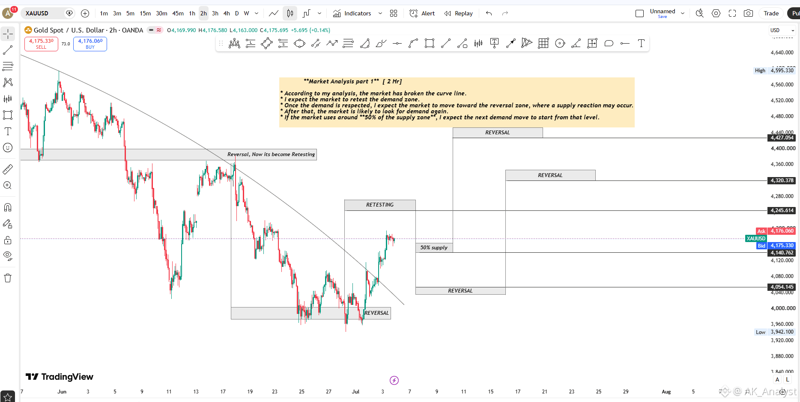Select the Fib Circles tool

click(560, 43)
